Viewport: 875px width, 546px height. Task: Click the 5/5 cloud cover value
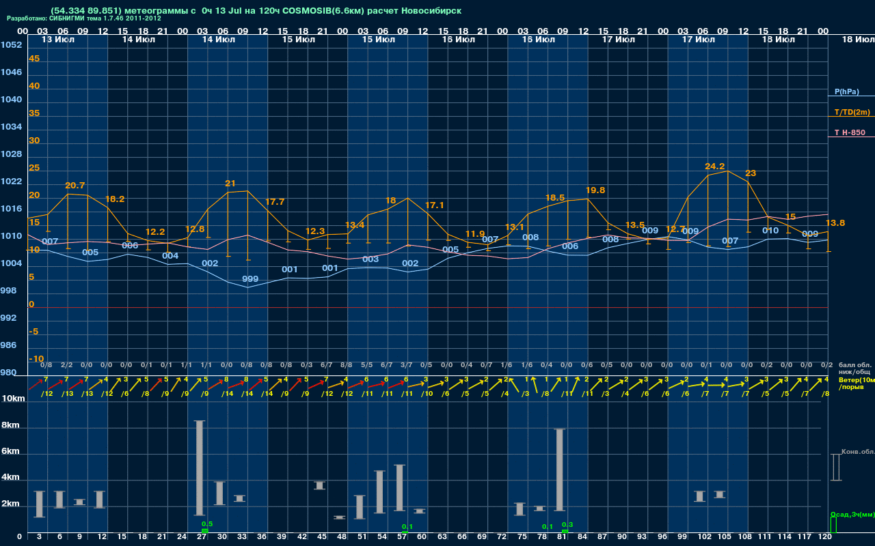[367, 365]
